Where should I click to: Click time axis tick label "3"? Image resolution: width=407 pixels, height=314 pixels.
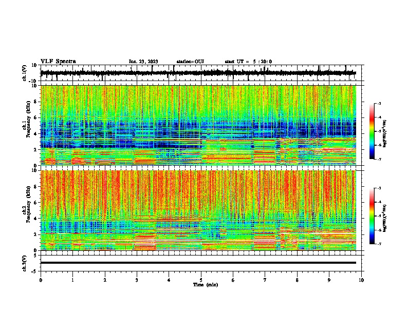(x=137, y=280)
